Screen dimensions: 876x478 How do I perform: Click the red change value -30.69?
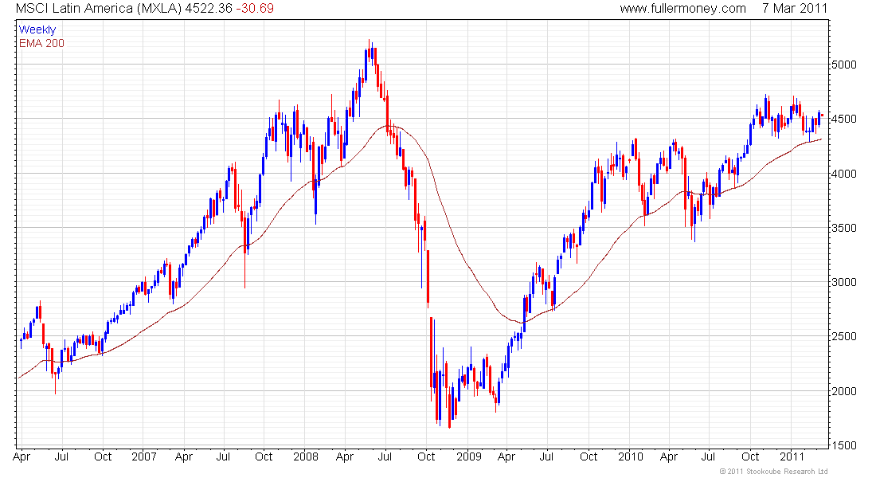coord(255,9)
